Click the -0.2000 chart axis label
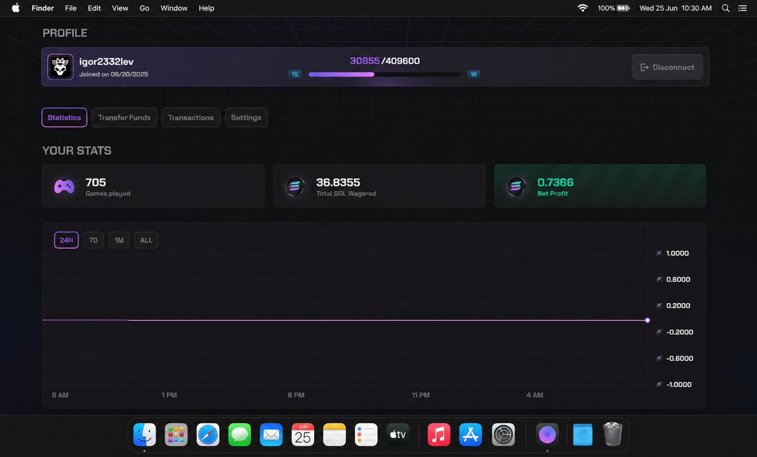 tap(679, 332)
